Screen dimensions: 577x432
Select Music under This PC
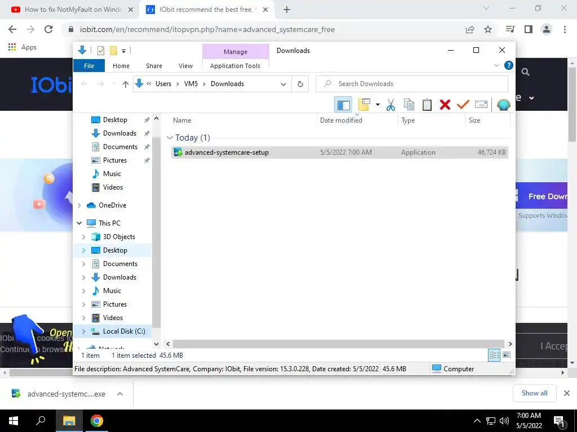(112, 291)
